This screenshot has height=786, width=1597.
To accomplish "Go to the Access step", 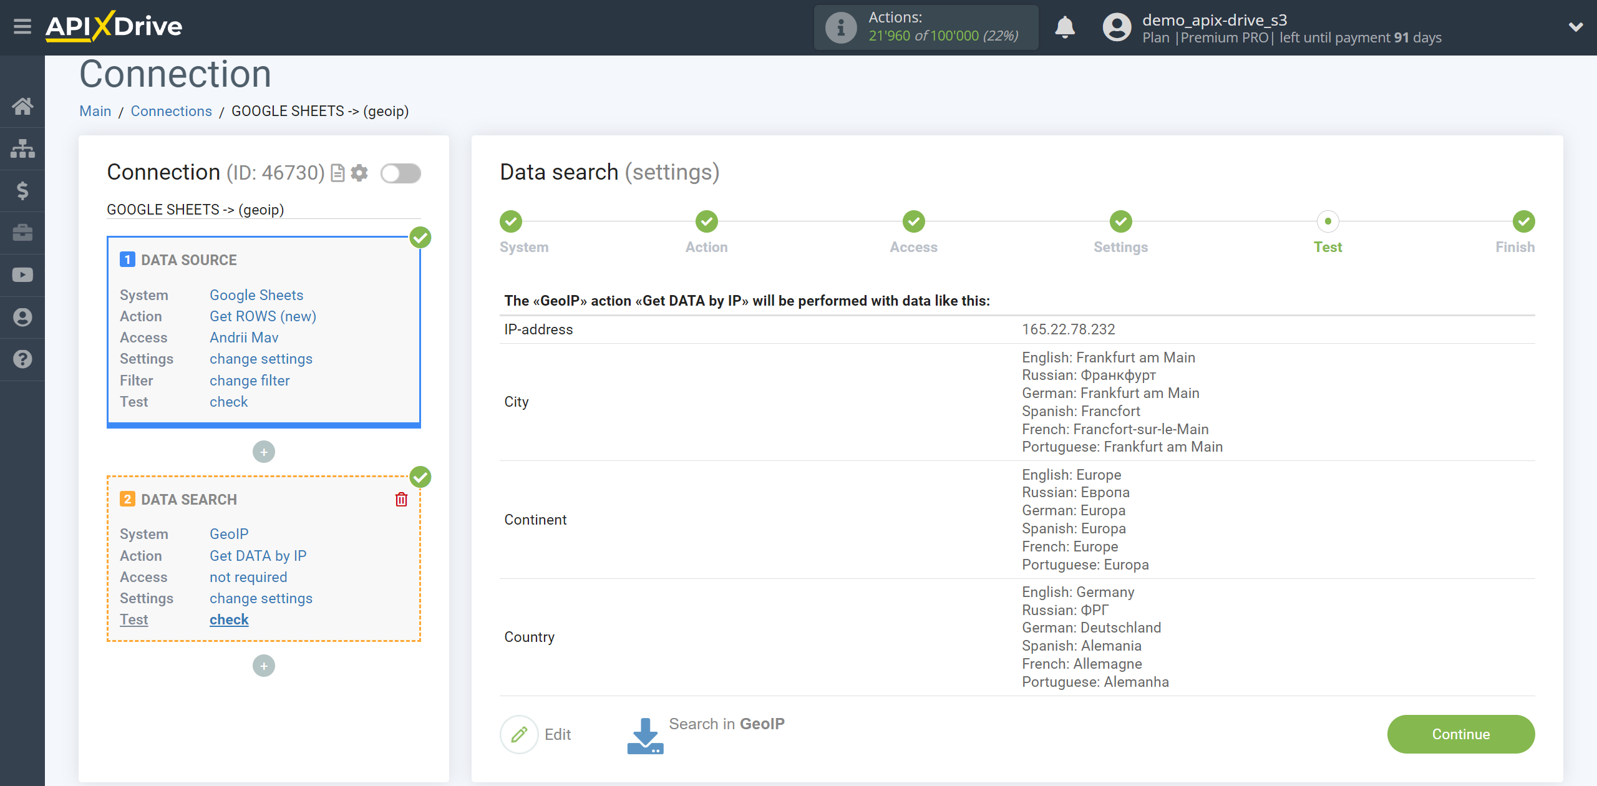I will click(x=914, y=221).
